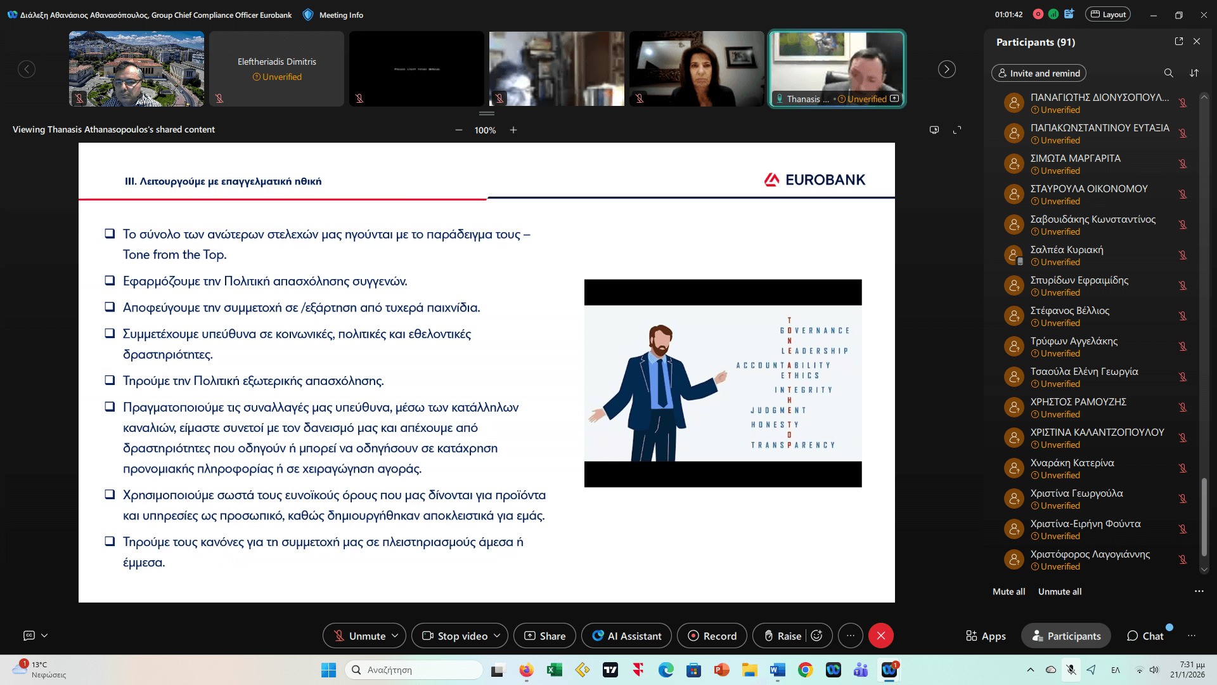Toggle mute for Τρύφων Αγγελάκης

(x=1182, y=346)
